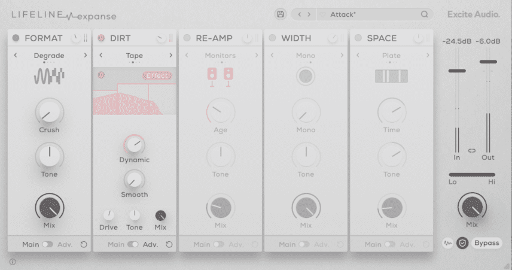Screen dimensions: 512x270
Task: Enable the RE-AMP module power button
Action: (187, 38)
